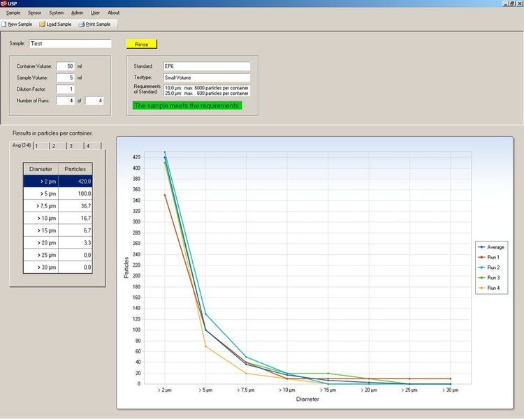The height and width of the screenshot is (419, 524).
Task: Select the > 10 µm diameter cell
Action: [x=41, y=218]
